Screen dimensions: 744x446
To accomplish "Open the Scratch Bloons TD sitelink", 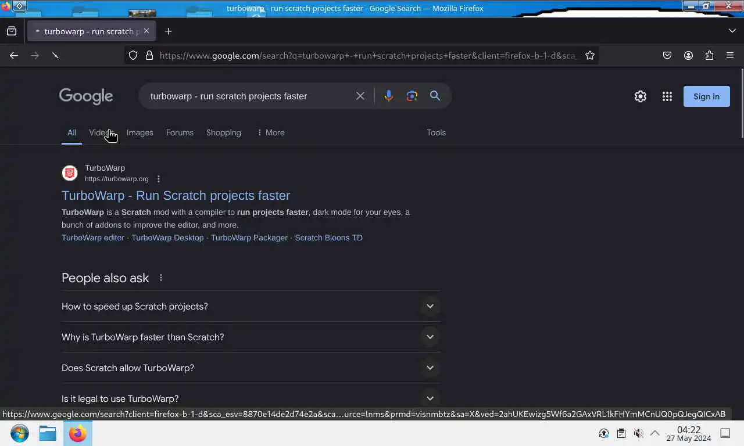I will 328,238.
